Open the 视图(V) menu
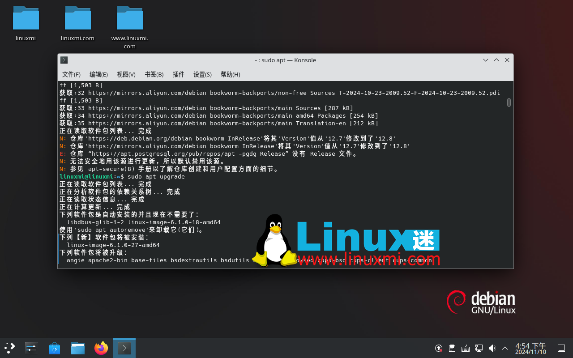This screenshot has width=573, height=358. (x=126, y=74)
